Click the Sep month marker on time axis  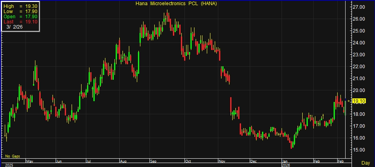(153, 161)
